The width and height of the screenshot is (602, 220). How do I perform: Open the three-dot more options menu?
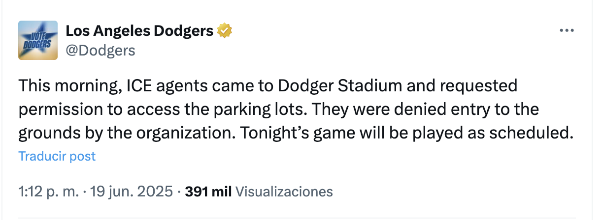pyautogui.click(x=567, y=30)
